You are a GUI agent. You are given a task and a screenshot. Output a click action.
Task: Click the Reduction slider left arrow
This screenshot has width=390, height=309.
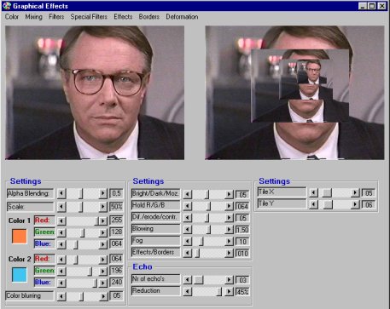click(x=188, y=292)
